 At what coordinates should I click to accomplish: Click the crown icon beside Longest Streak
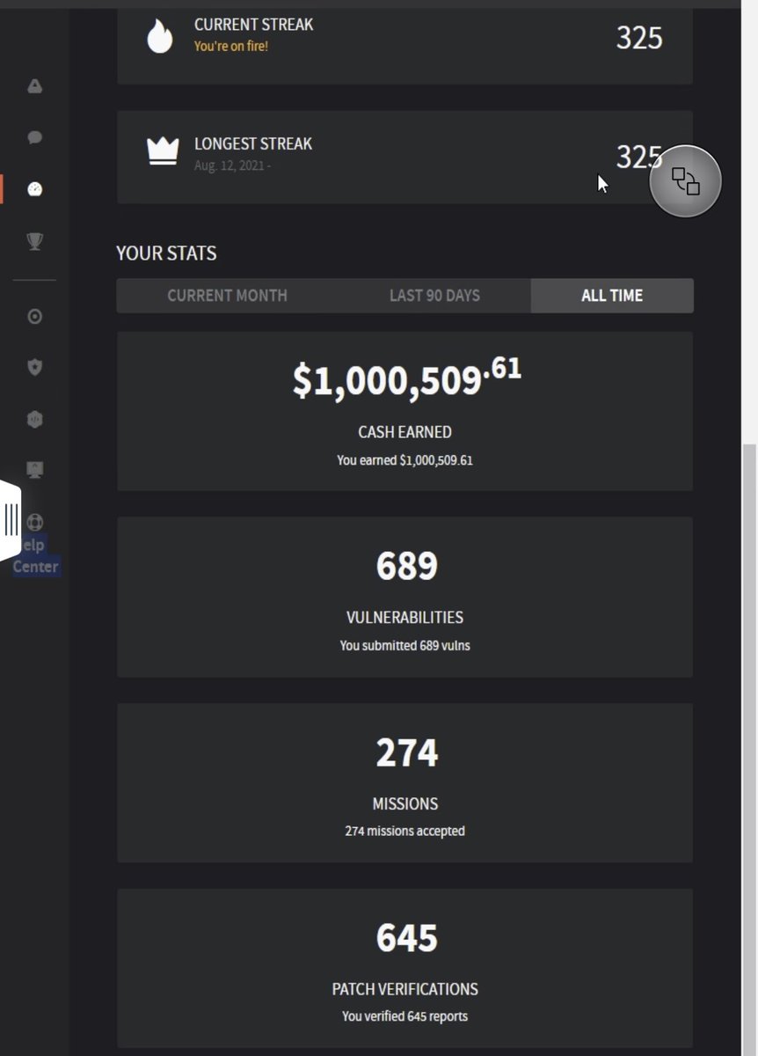(x=162, y=151)
